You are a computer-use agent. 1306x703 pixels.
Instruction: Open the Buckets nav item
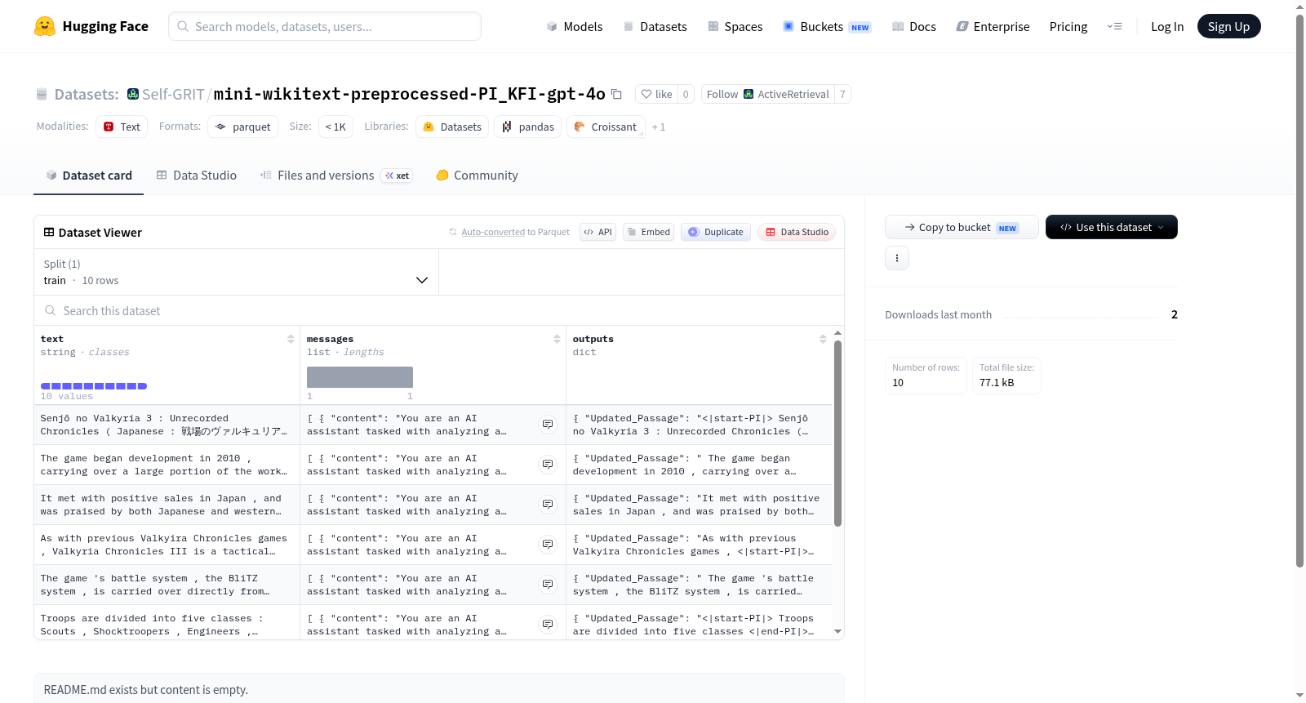(827, 26)
